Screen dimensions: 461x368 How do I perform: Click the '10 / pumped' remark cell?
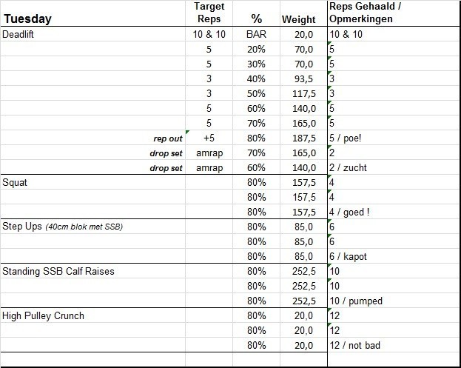tap(355, 301)
